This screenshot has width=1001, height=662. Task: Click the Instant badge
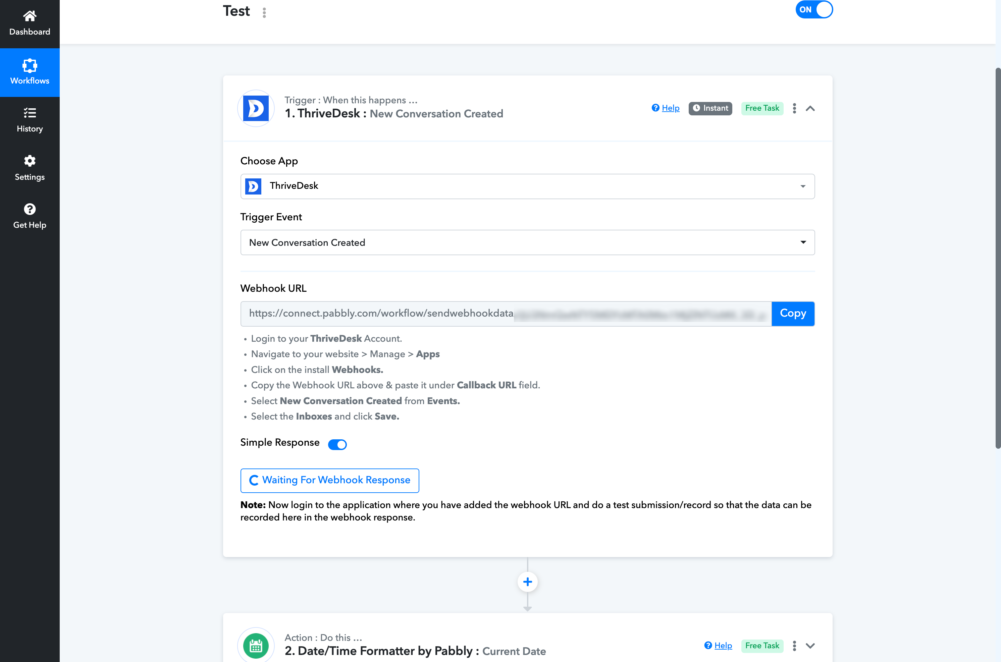coord(710,108)
